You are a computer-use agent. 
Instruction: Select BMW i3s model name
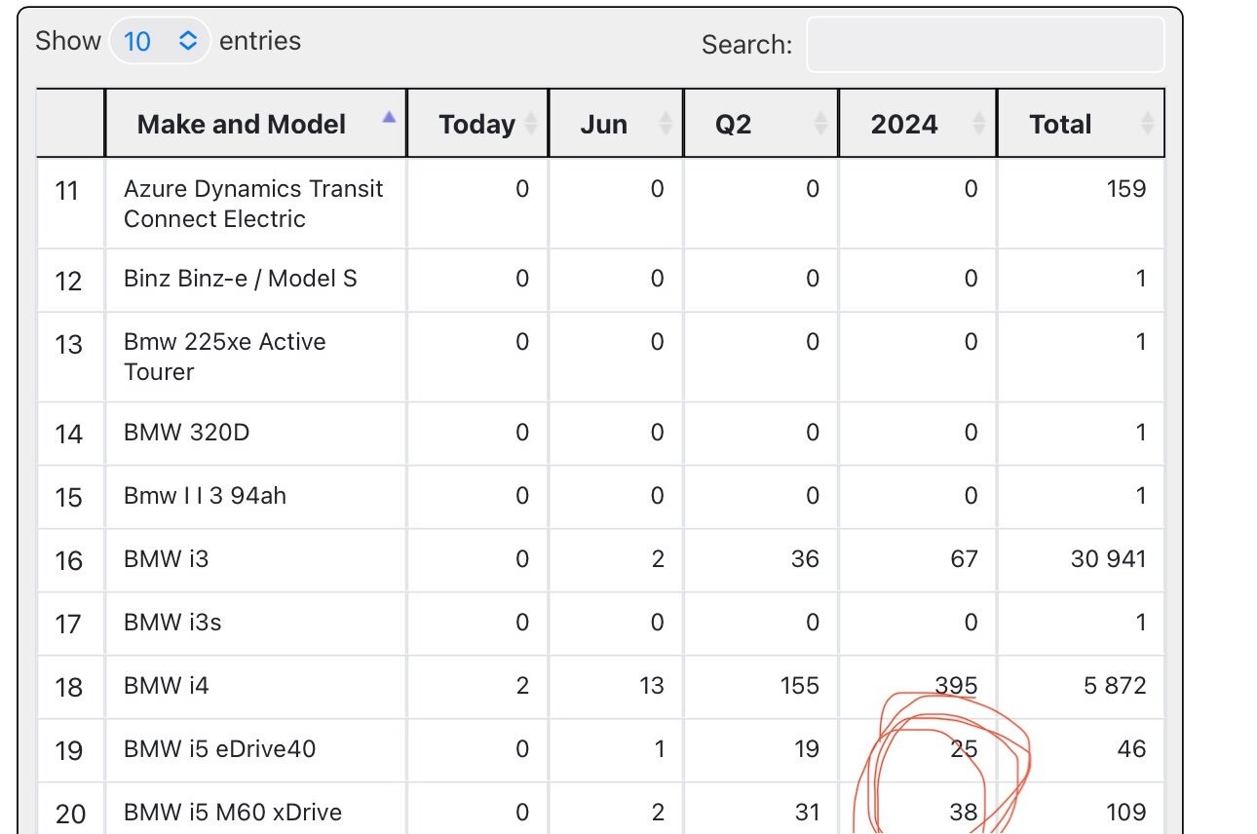[x=172, y=622]
